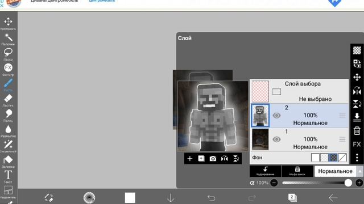
Task: Toggle Alpha lock for layer
Action: [297, 171]
